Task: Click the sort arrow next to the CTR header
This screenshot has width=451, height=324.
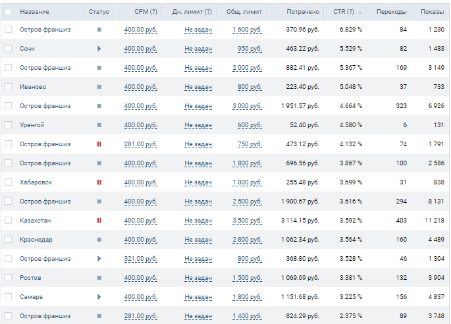Action: tap(360, 13)
